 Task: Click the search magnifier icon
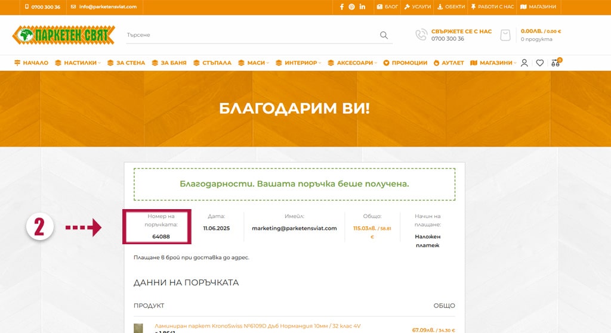pyautogui.click(x=384, y=35)
